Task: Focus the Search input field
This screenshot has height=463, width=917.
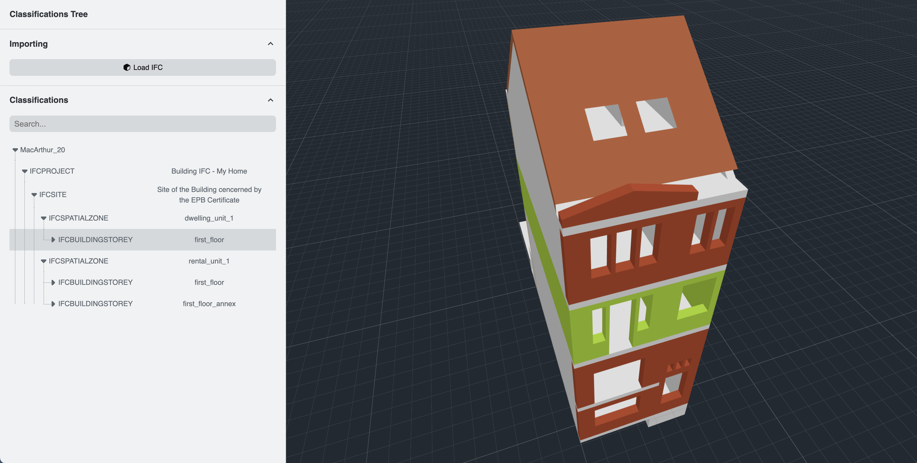Action: [x=142, y=124]
